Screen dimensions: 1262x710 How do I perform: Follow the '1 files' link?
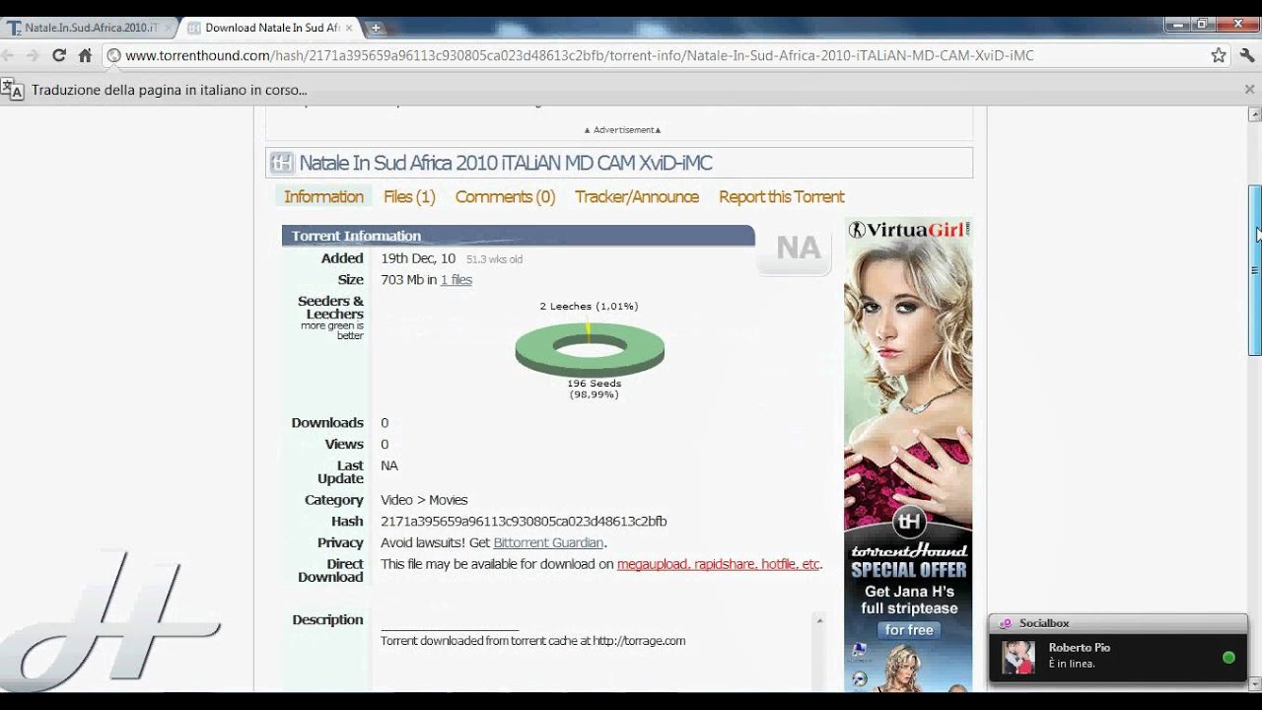pyautogui.click(x=456, y=280)
